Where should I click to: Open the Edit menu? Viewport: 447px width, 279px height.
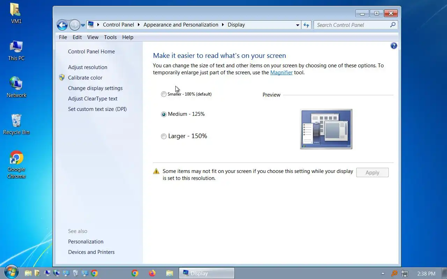[77, 37]
